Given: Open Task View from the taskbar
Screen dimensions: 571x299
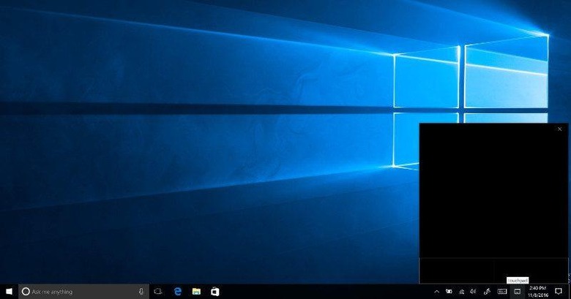Looking at the screenshot, I should 158,292.
